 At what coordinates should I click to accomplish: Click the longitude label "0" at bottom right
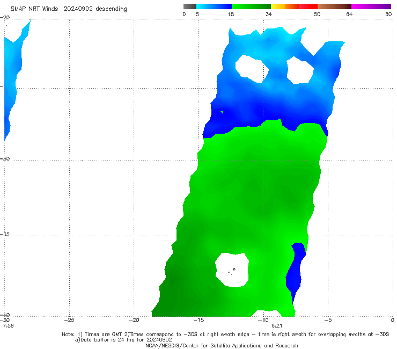coord(393,320)
